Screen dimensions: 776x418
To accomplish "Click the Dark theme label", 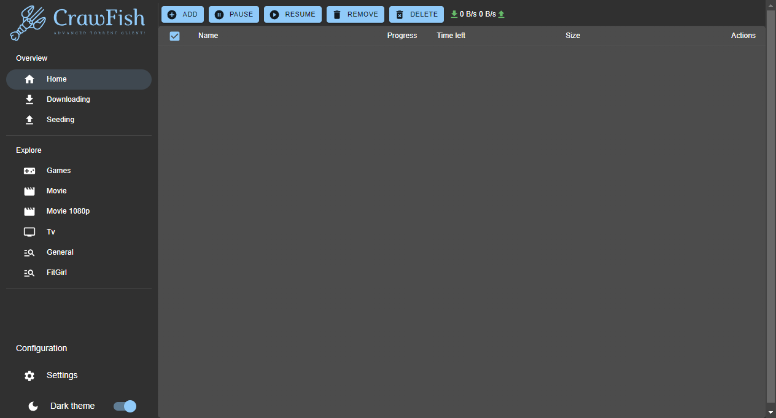I will click(x=72, y=406).
